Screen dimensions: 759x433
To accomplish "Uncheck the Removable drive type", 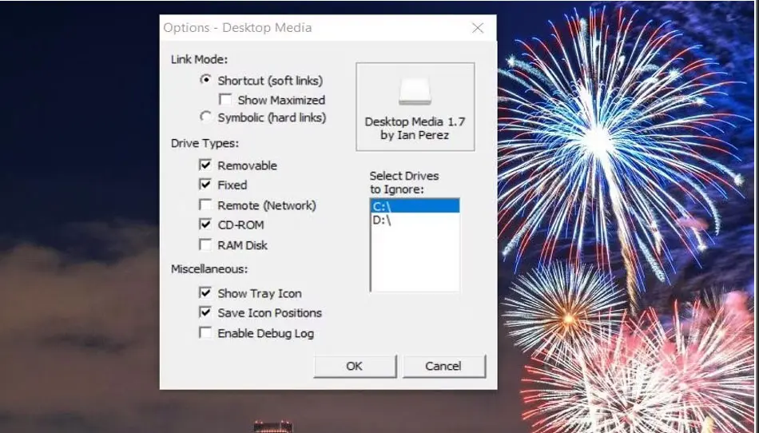I will (205, 165).
